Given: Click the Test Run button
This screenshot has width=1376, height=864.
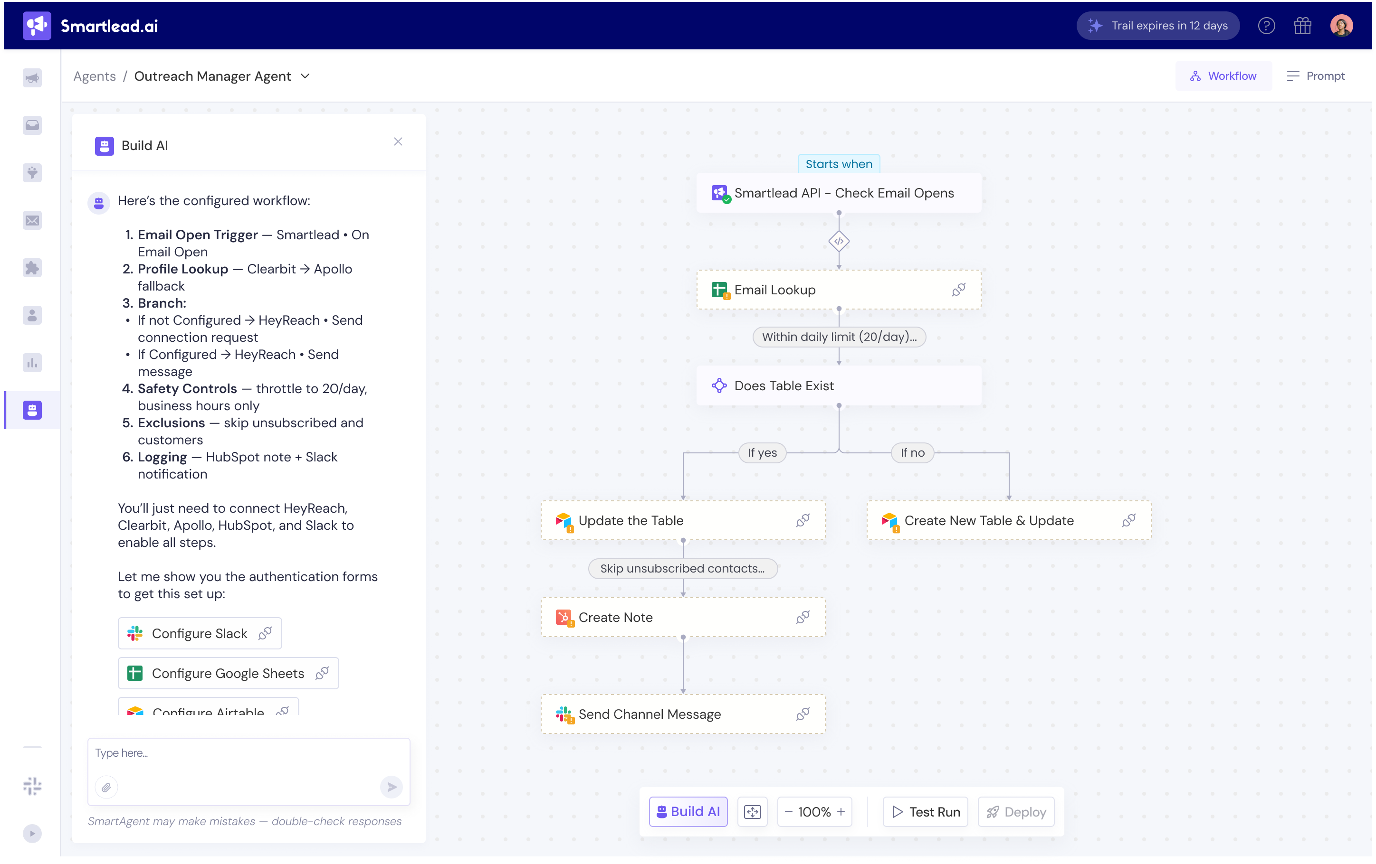Looking at the screenshot, I should click(x=925, y=811).
